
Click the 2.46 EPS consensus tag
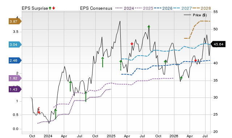(15, 60)
